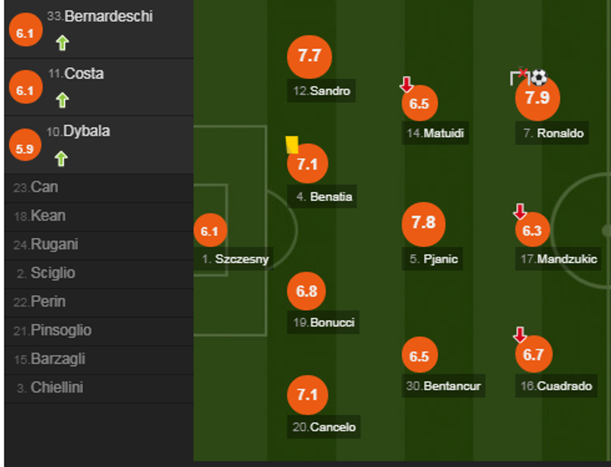Select Can in the bench list
The height and width of the screenshot is (467, 611).
point(44,187)
